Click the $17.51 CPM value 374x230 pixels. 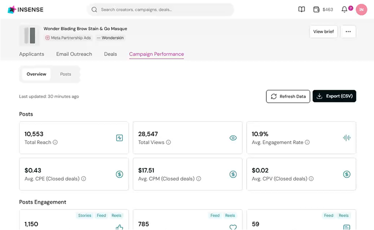146,170
